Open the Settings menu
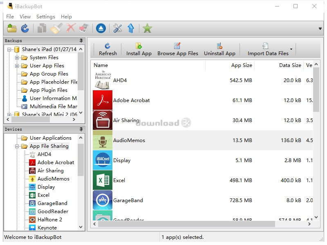327x245 pixels. tap(46, 16)
